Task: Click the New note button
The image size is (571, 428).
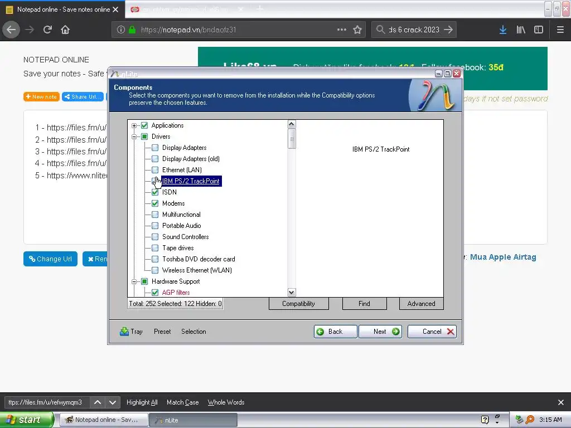Action: pyautogui.click(x=41, y=97)
